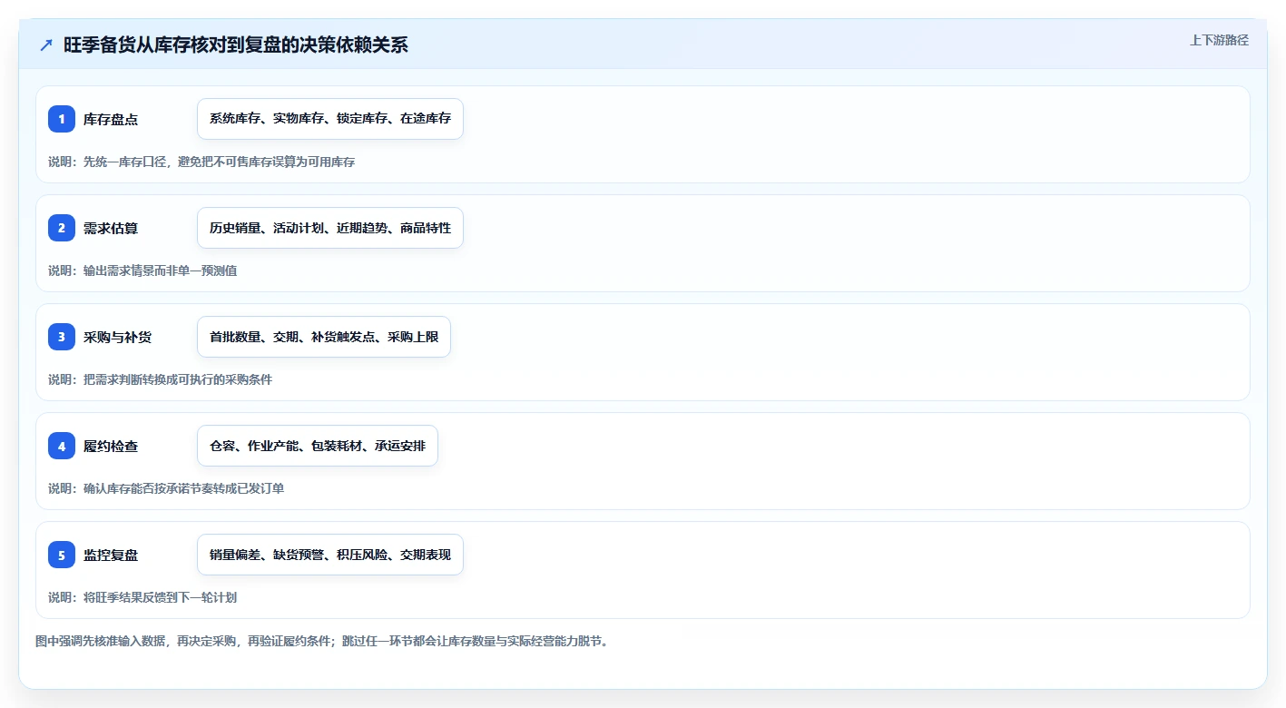This screenshot has width=1286, height=708.
Task: Click the note 输出需求情景而非单一预测值
Action: [x=142, y=270]
